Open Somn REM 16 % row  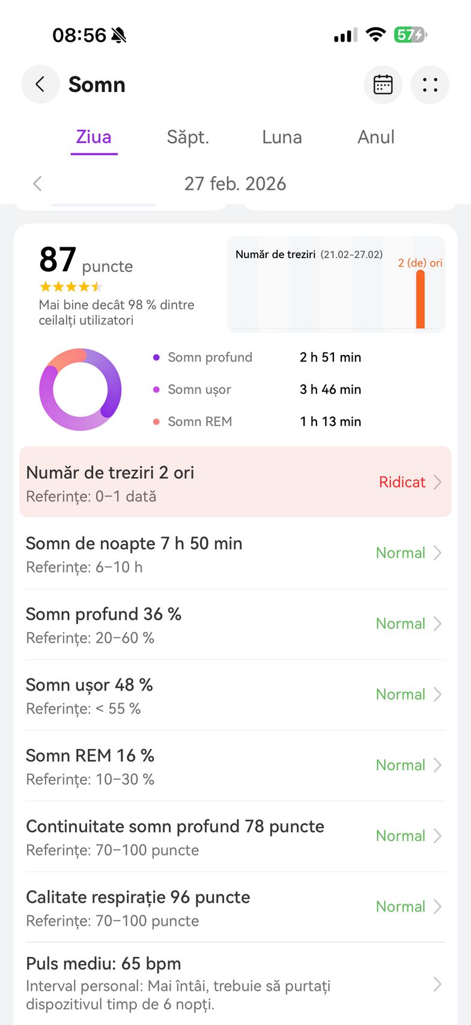click(x=235, y=766)
